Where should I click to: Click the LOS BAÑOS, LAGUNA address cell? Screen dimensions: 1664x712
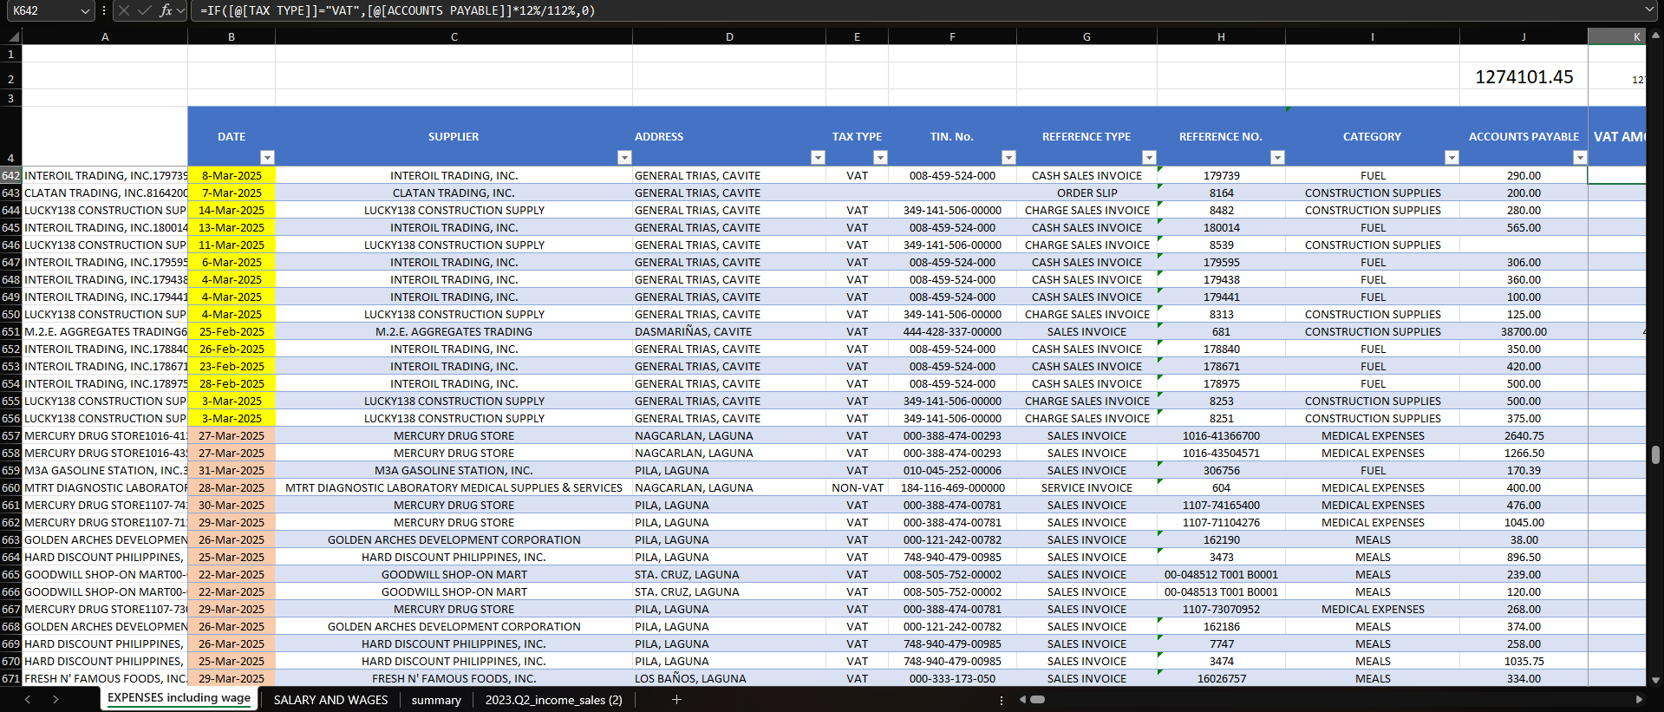pos(729,678)
